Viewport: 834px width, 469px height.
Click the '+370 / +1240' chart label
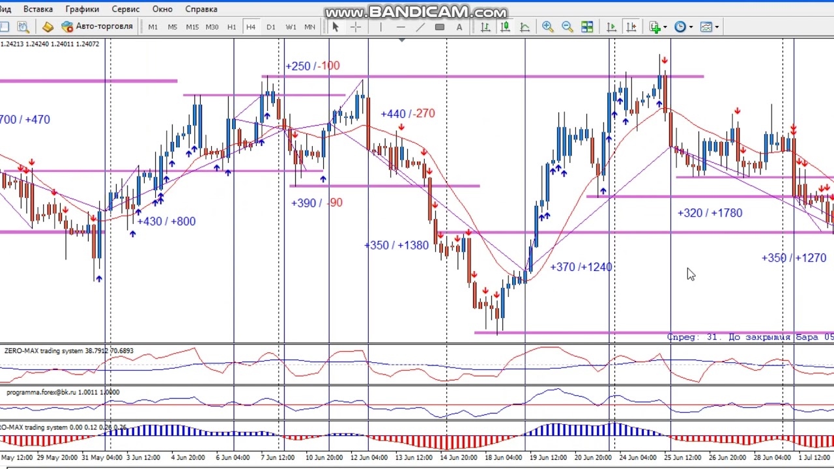[581, 267]
